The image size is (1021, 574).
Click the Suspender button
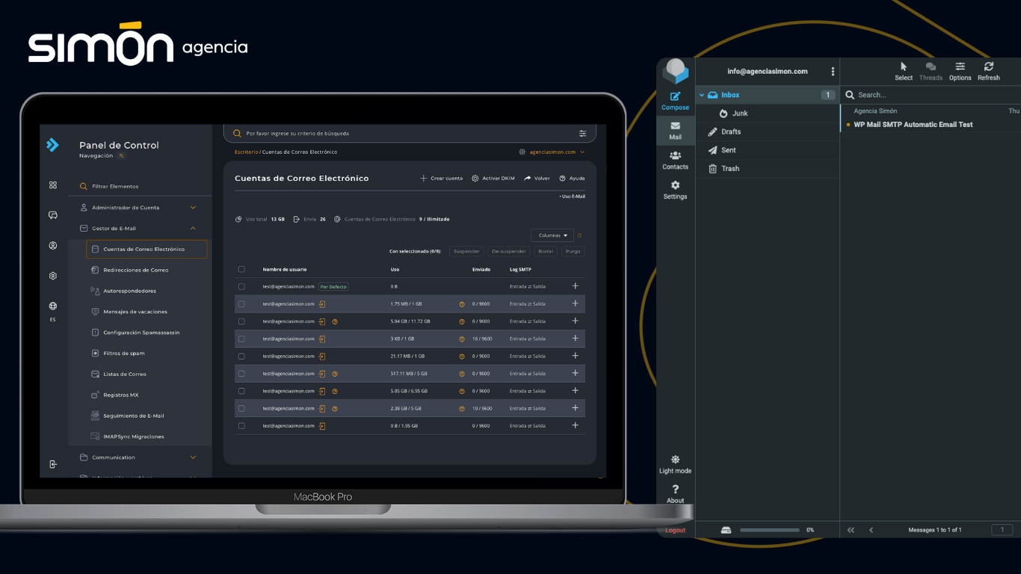coord(466,251)
